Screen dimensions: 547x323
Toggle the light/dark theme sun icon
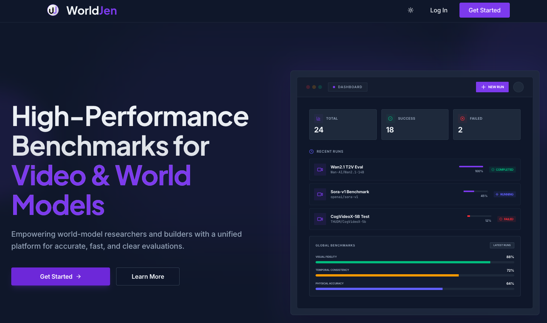(410, 10)
